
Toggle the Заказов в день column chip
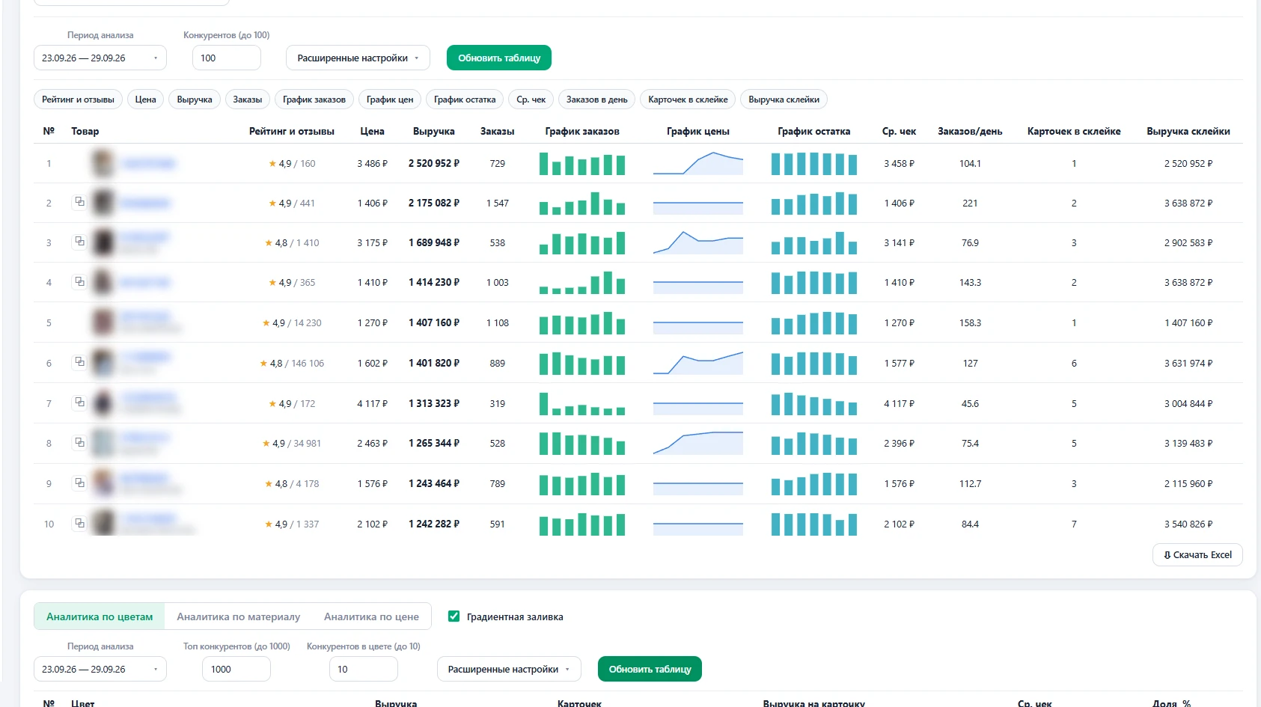pos(597,100)
